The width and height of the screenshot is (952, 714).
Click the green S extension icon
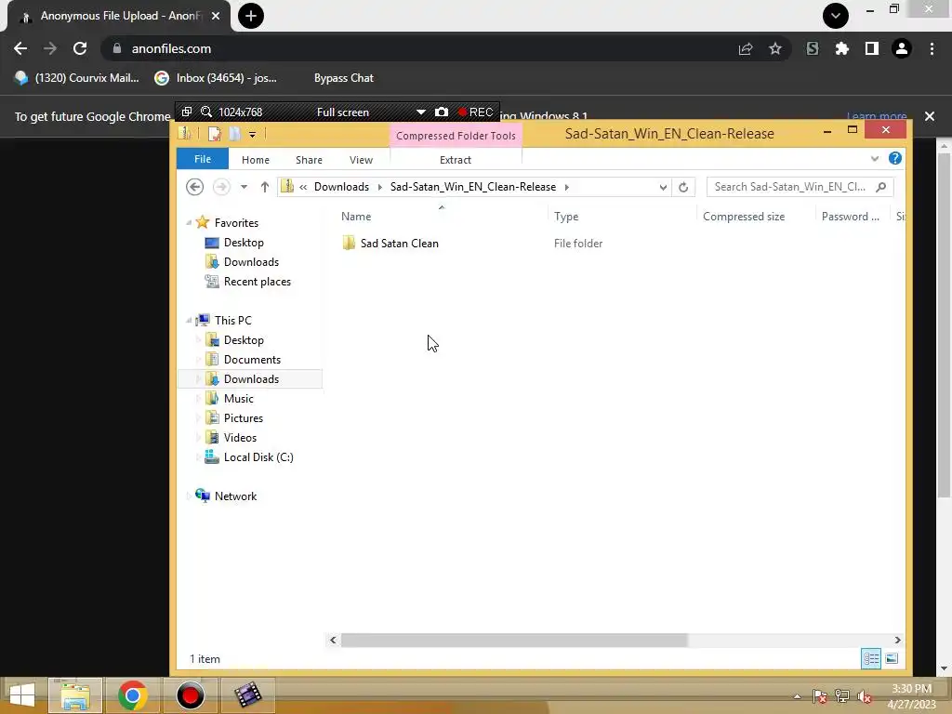point(813,48)
